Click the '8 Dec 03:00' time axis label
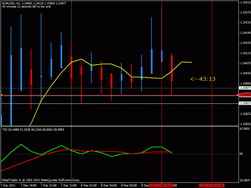 (109, 186)
